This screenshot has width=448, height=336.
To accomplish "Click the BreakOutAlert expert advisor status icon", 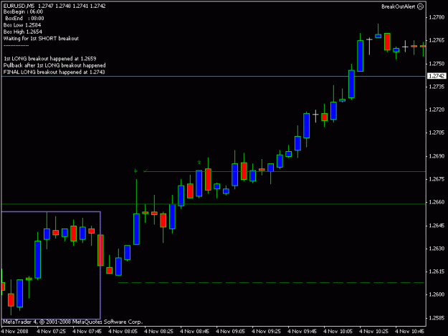I will 420,6.
